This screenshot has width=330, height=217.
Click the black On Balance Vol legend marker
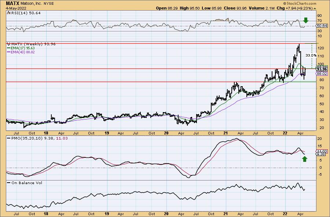click(9, 183)
